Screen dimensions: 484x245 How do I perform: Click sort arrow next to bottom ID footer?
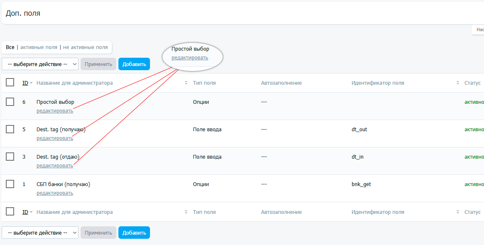coord(31,212)
